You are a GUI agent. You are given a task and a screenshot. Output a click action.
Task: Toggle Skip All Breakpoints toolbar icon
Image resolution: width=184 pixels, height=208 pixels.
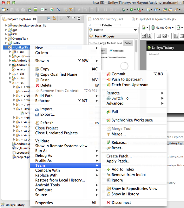[x=58, y=10]
